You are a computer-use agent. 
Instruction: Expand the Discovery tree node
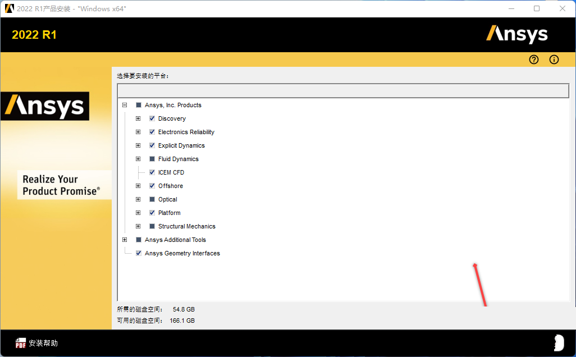coord(138,118)
